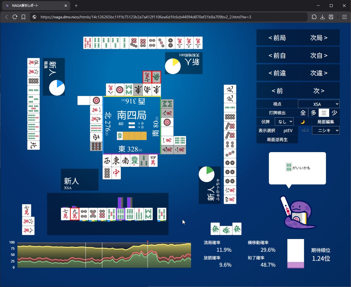Set discard detection to 全
Image resolution: width=351 pixels, height=287 pixels.
coord(303,113)
